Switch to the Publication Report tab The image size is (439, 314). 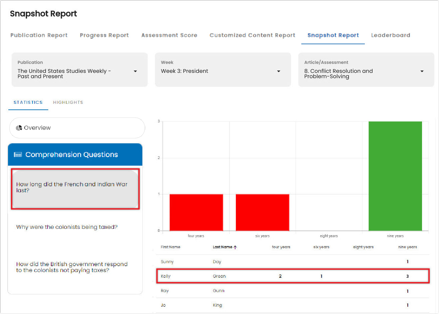(x=39, y=35)
